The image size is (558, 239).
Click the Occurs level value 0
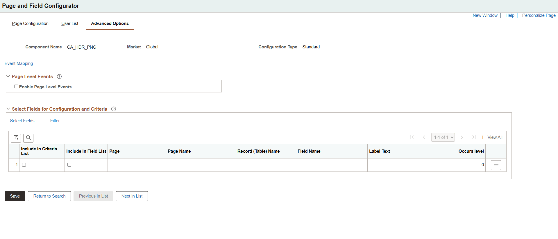coord(483,165)
